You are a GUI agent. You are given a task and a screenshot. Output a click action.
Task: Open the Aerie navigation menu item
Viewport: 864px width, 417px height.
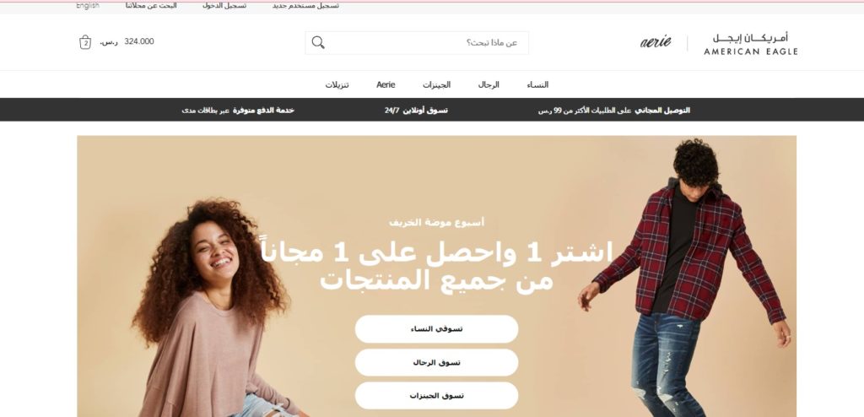386,84
